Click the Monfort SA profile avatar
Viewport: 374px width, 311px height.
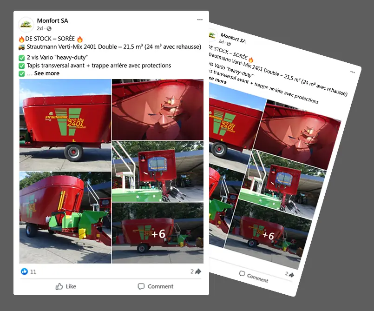click(x=26, y=24)
